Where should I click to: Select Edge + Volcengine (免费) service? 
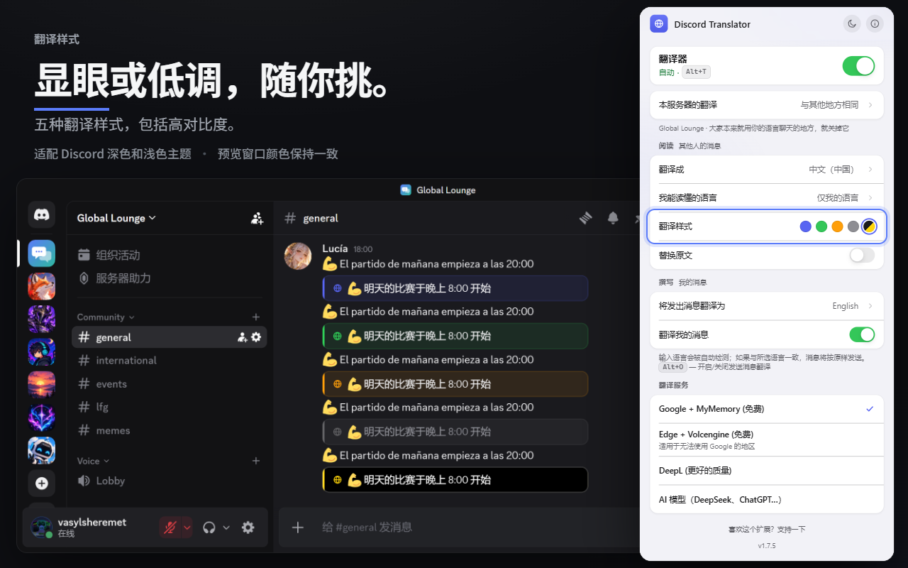pos(767,439)
